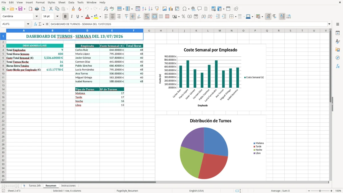This screenshot has height=193, width=343.
Task: Insert Chart icon
Action: pos(171,9)
